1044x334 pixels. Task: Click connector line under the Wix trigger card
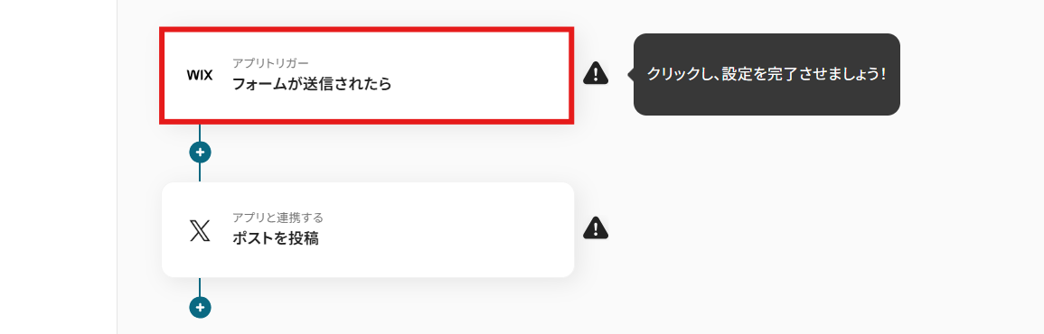pyautogui.click(x=200, y=133)
